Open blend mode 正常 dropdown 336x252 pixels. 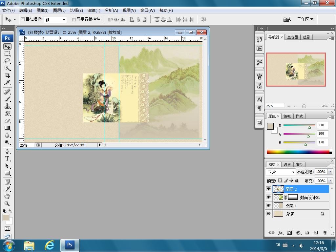281,172
